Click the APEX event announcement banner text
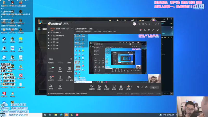208x117 pixels. [x=68, y=94]
